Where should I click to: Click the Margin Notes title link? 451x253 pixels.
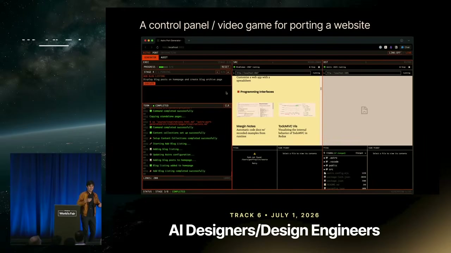tap(246, 126)
